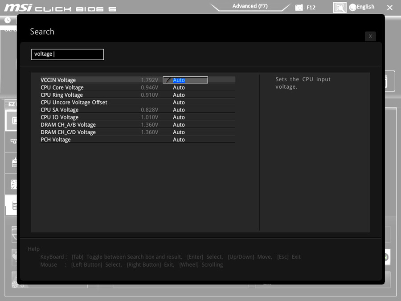Click the pencil edit icon in VCCIN field
Viewport: 401px width, 301px height.
[168, 80]
